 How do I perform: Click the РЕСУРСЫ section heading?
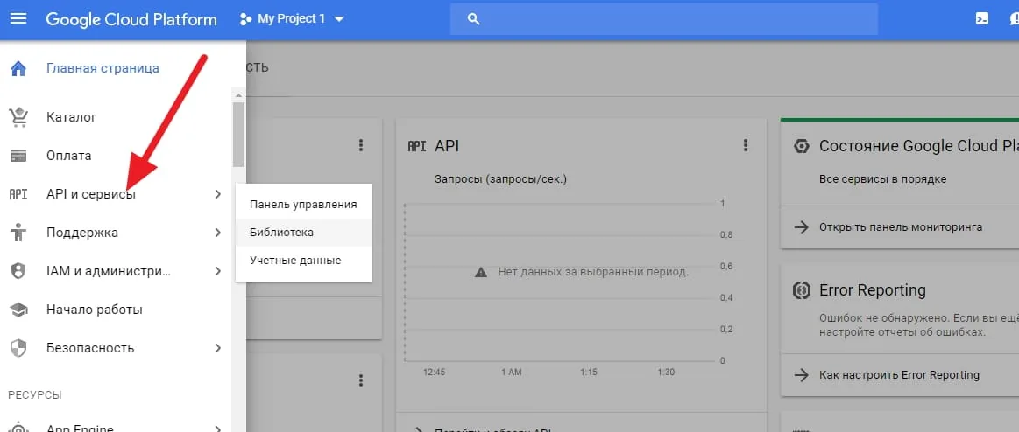(35, 395)
